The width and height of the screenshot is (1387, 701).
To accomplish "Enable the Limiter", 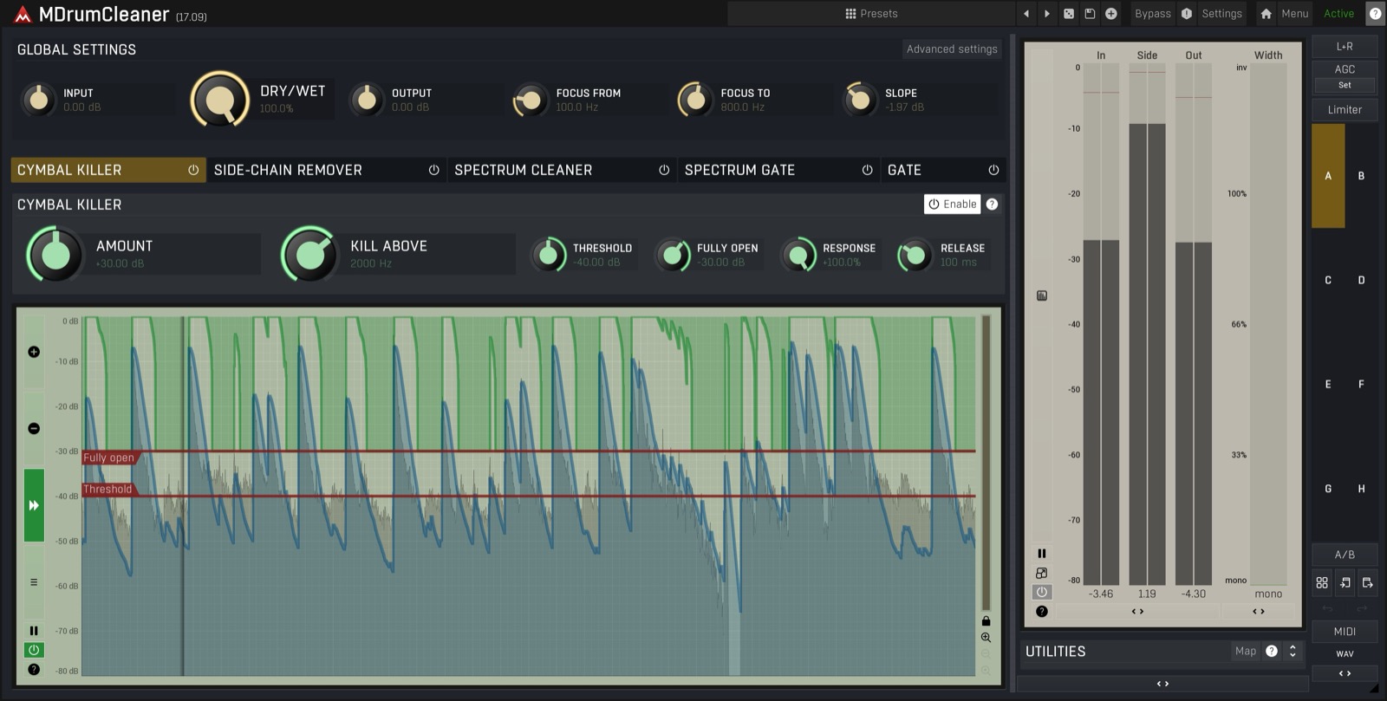I will [1345, 110].
